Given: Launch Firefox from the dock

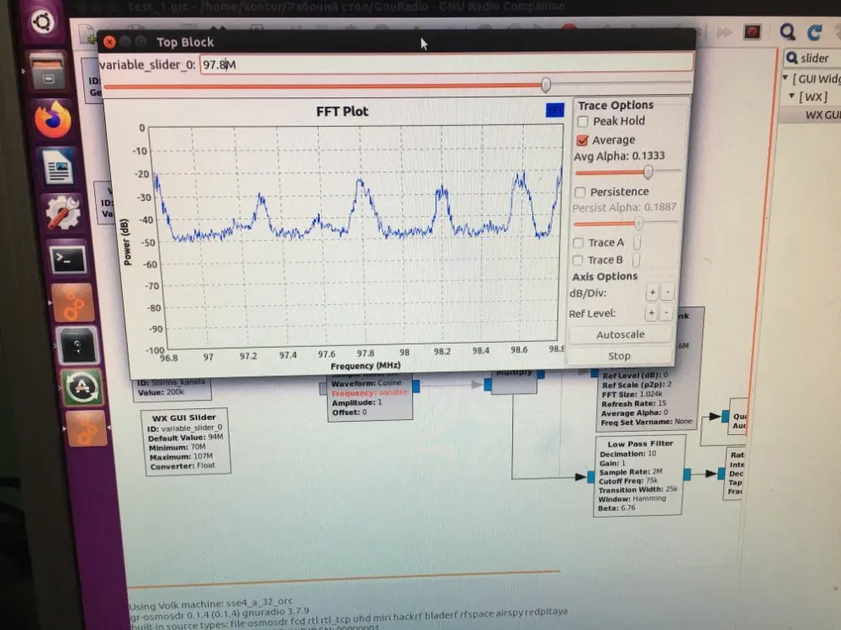Looking at the screenshot, I should point(52,119).
